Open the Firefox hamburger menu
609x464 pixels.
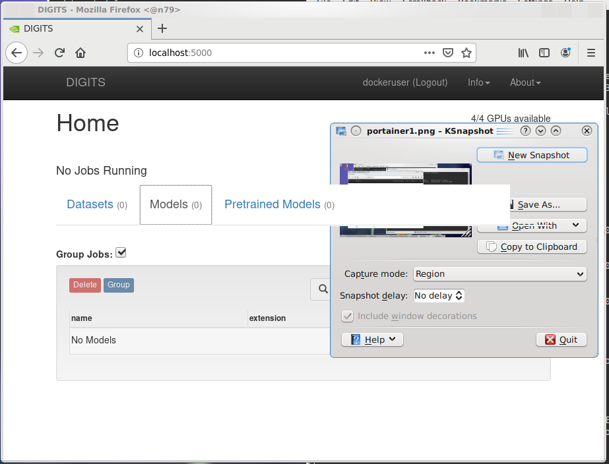pyautogui.click(x=591, y=53)
